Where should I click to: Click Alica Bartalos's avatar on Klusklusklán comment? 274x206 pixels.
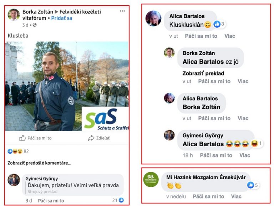pyautogui.click(x=153, y=19)
